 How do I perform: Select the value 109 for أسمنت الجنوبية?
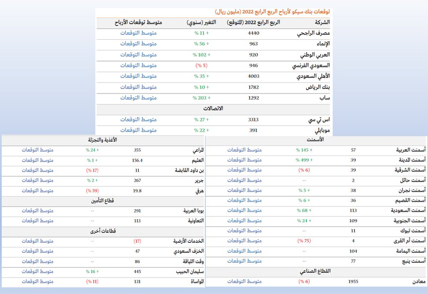click(x=353, y=221)
